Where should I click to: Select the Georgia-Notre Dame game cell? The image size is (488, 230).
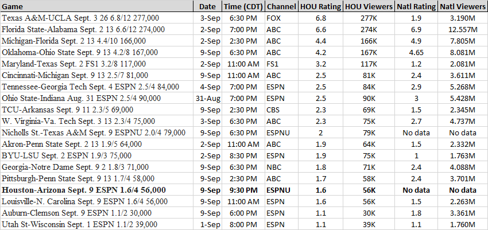click(x=96, y=167)
